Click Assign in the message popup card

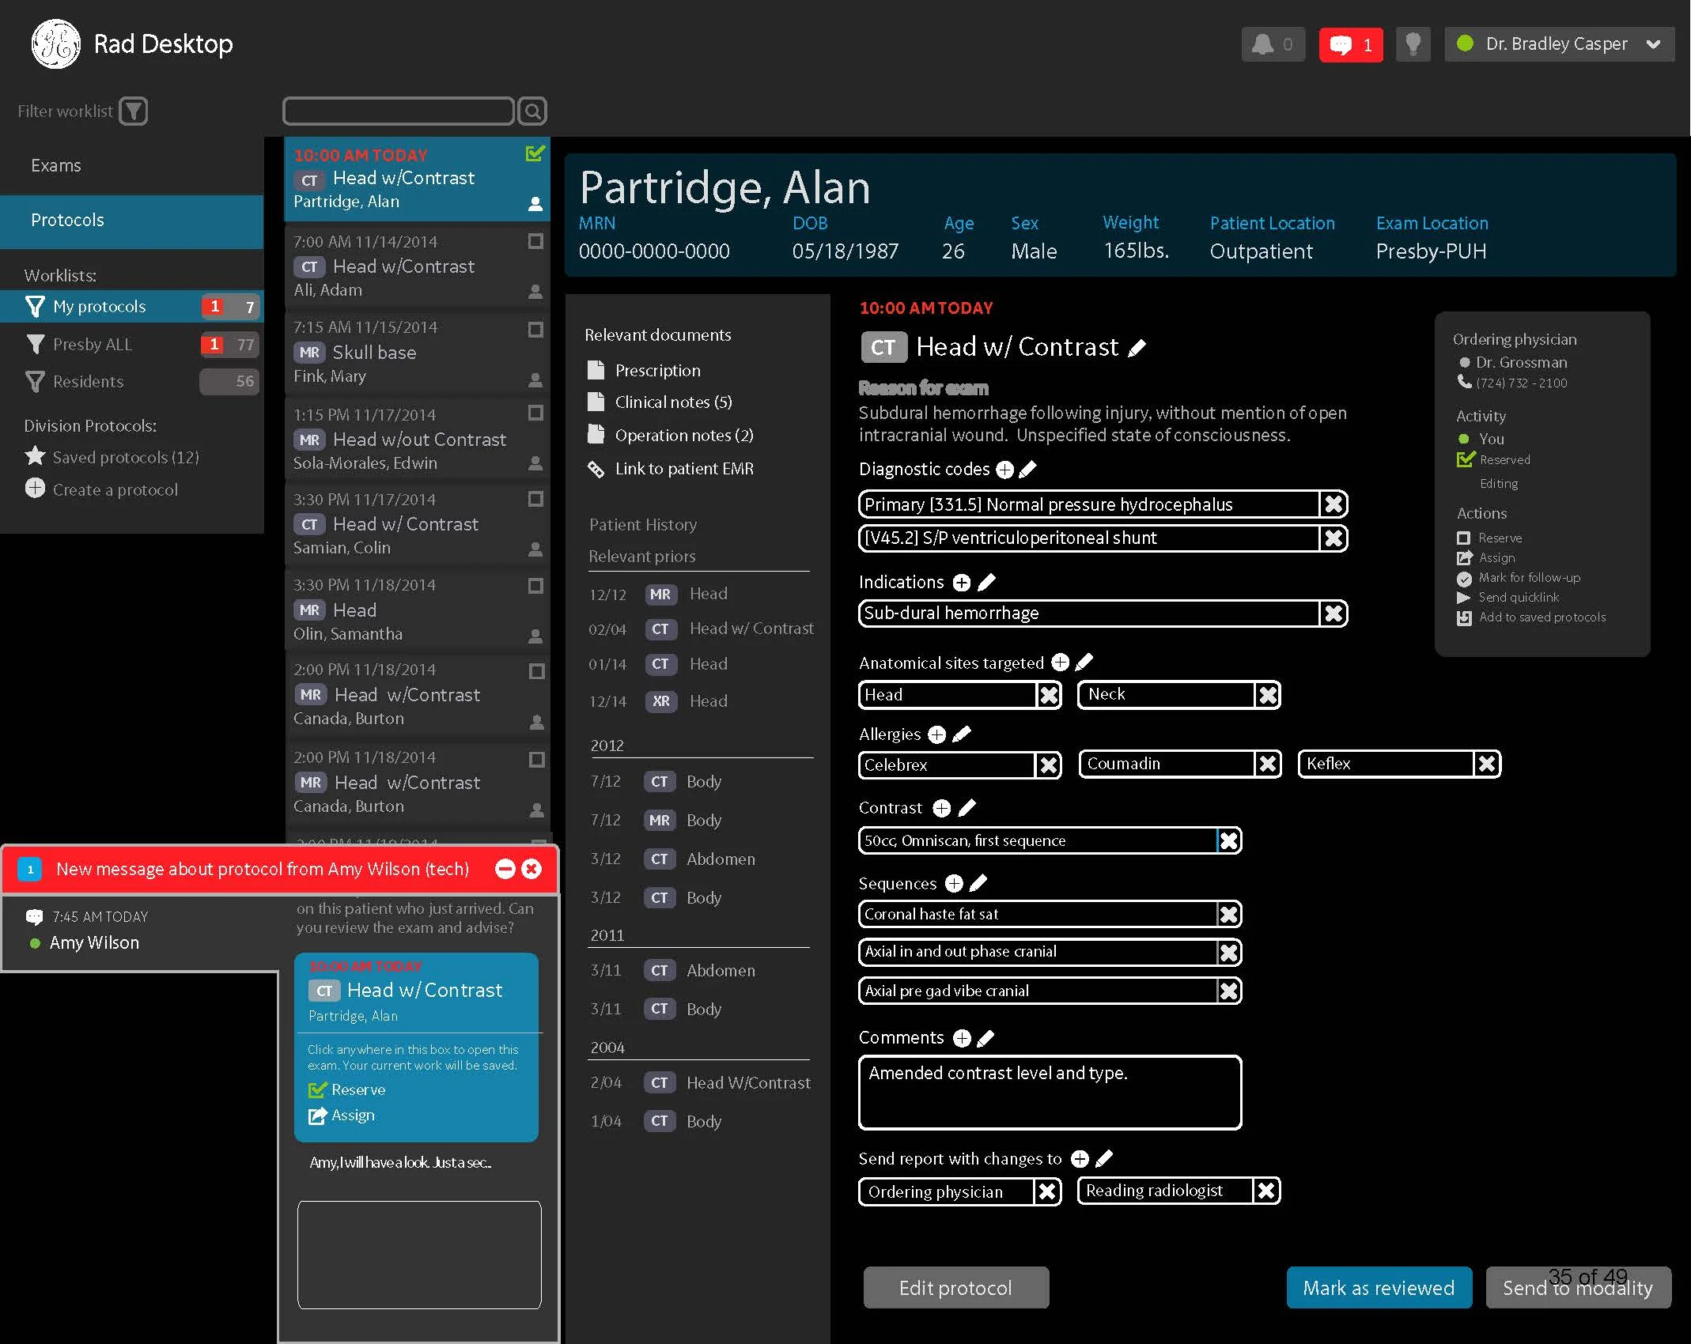(x=342, y=1116)
